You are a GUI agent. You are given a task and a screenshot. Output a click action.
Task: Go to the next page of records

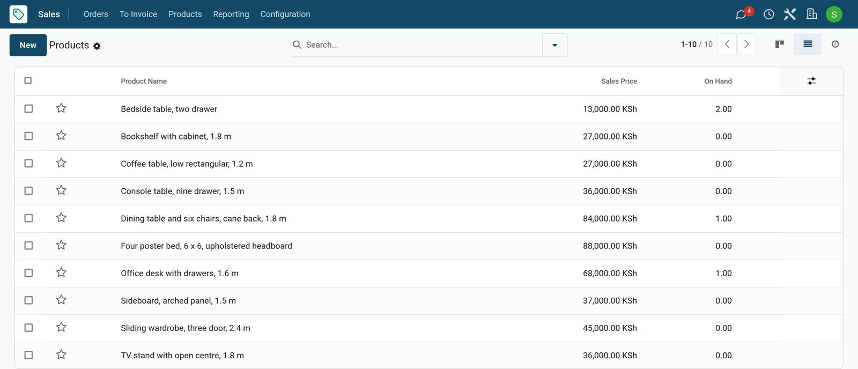click(746, 44)
